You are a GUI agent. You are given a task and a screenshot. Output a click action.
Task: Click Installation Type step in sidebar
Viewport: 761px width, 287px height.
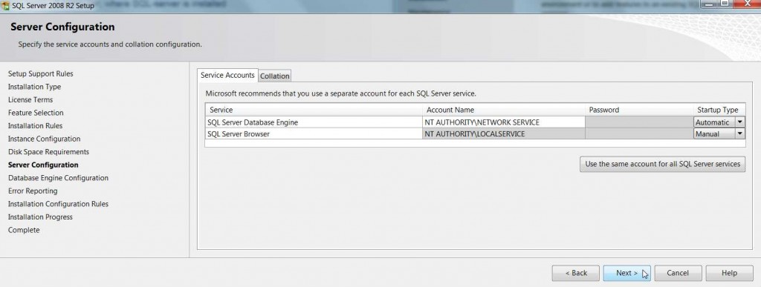click(34, 87)
